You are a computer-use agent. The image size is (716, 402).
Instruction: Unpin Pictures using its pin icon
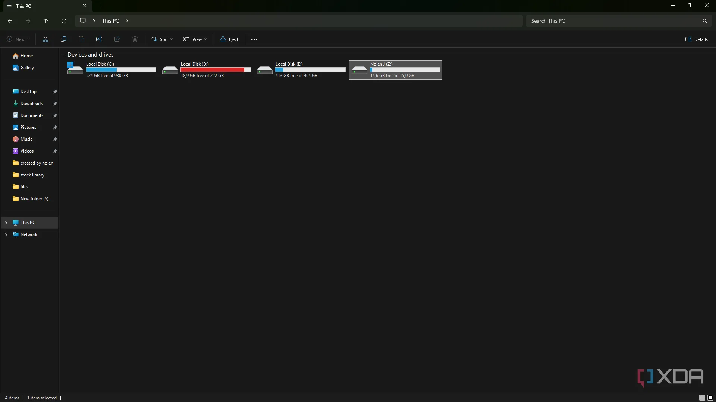point(55,127)
